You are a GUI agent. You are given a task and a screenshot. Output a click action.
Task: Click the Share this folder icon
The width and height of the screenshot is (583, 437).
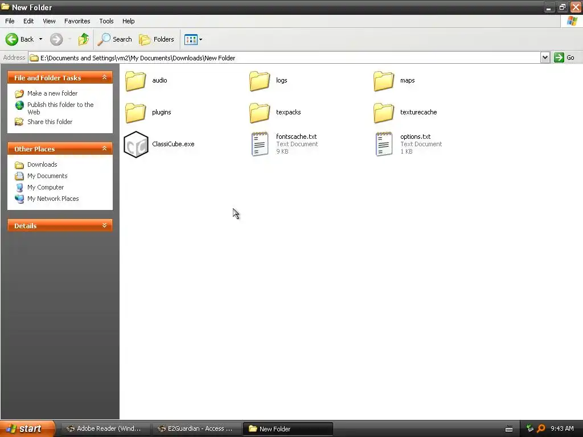tap(19, 122)
